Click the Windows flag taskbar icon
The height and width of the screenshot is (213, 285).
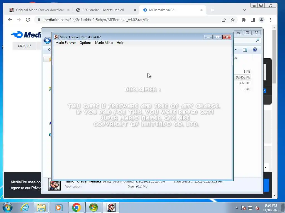(x=94, y=207)
